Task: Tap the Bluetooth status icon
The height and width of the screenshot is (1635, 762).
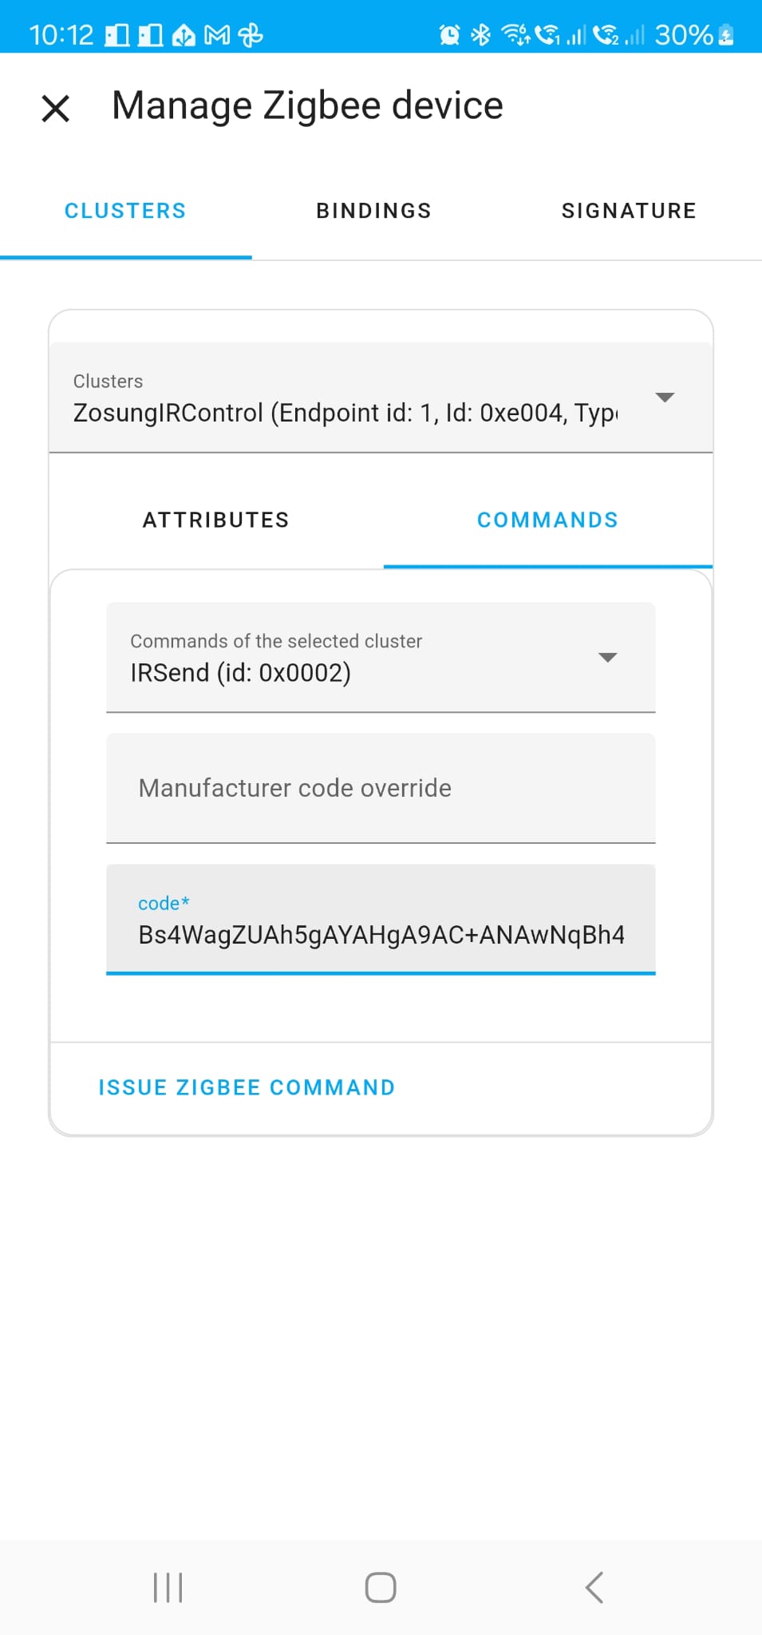Action: [480, 35]
